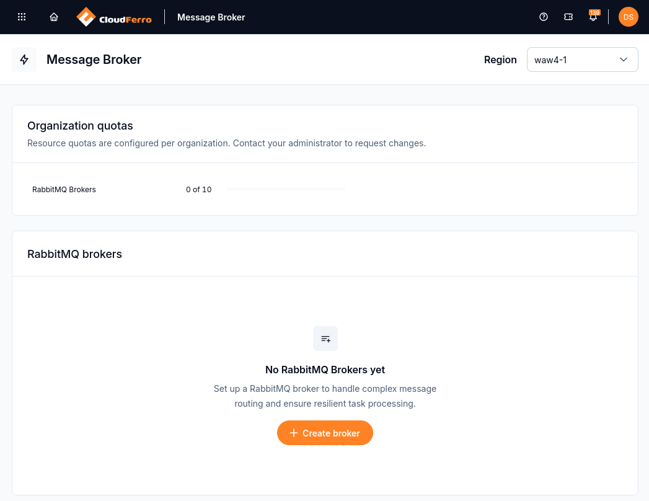The image size is (649, 501).
Task: Go to the home icon
Action: [x=54, y=17]
